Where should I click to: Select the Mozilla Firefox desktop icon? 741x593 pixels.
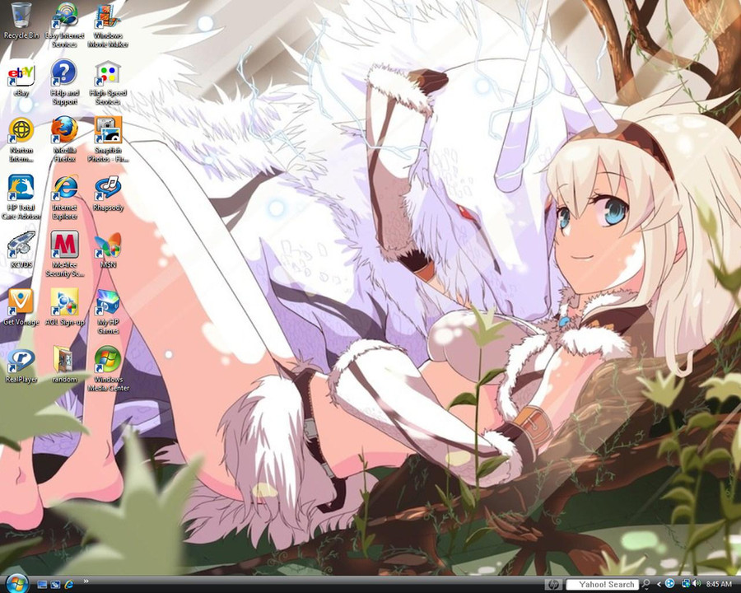65,139
